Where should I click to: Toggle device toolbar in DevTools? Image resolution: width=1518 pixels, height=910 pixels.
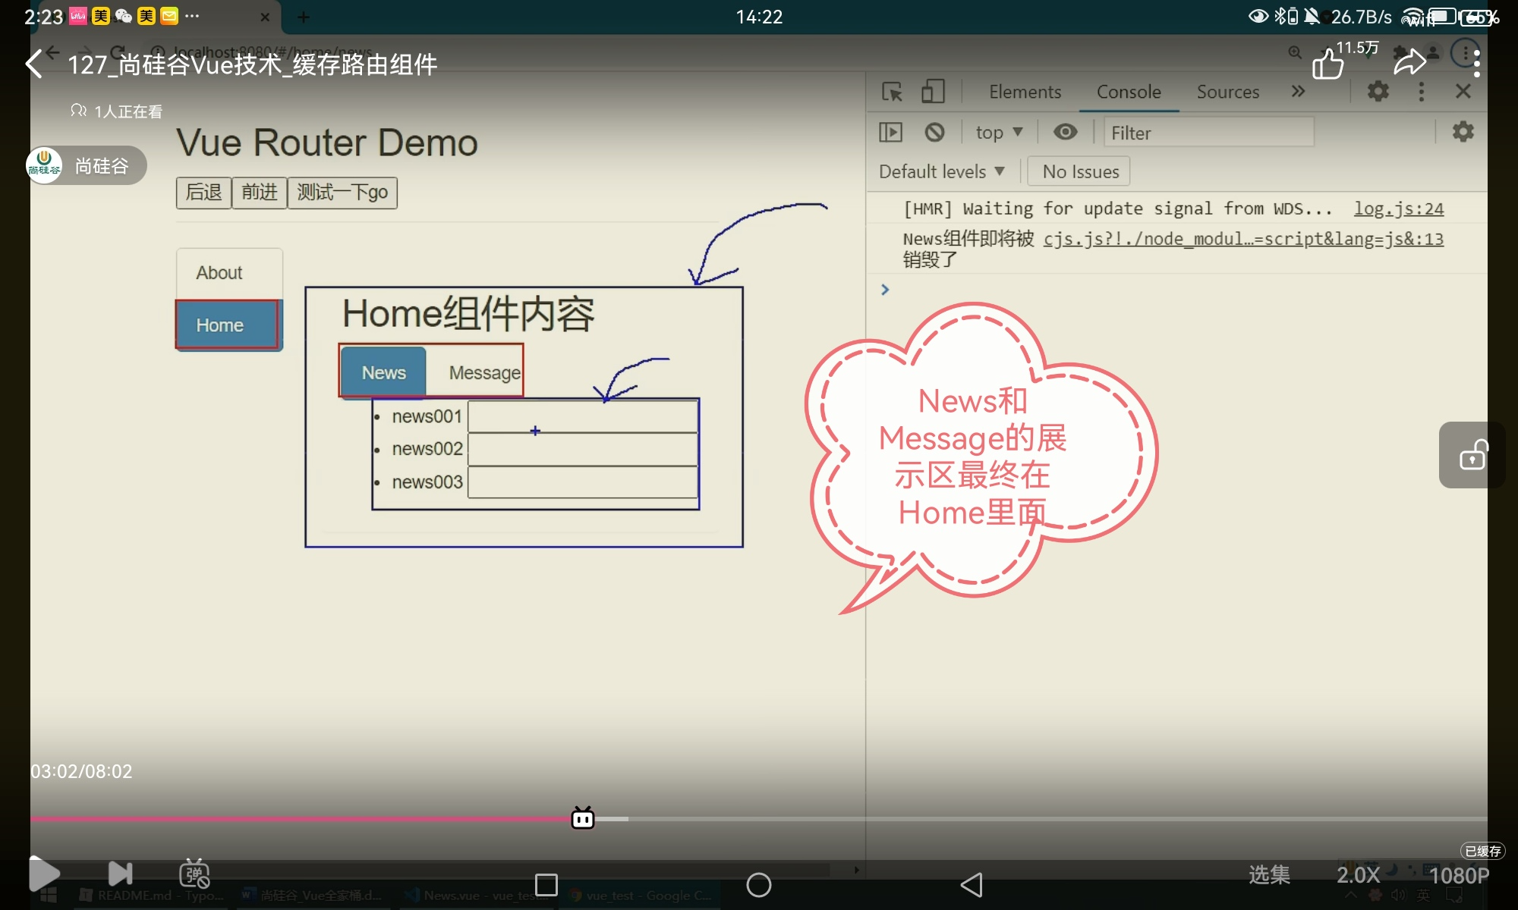(x=932, y=92)
